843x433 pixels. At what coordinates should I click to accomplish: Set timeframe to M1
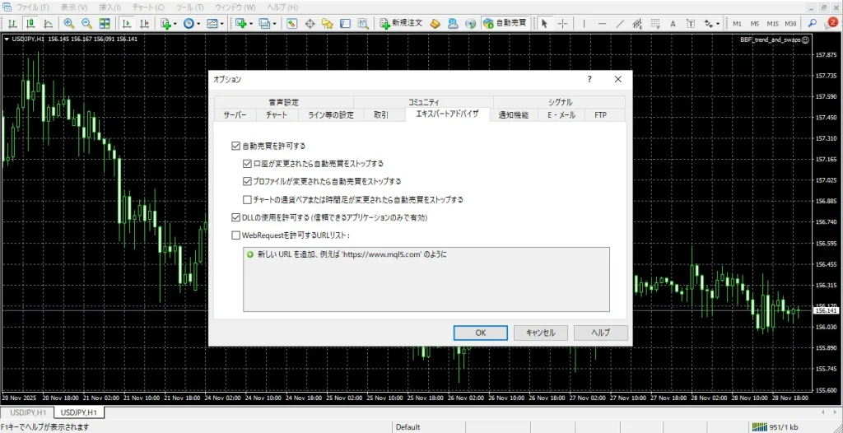(737, 24)
